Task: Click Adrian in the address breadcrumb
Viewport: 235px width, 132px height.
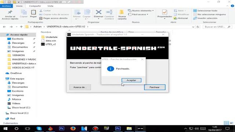Action: [37, 27]
